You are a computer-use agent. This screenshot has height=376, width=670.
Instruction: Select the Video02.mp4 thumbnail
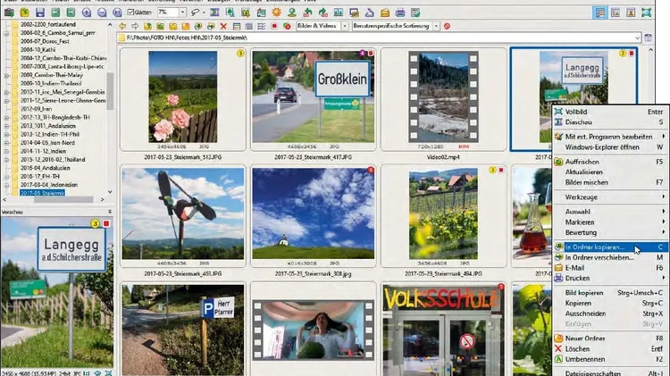443,97
